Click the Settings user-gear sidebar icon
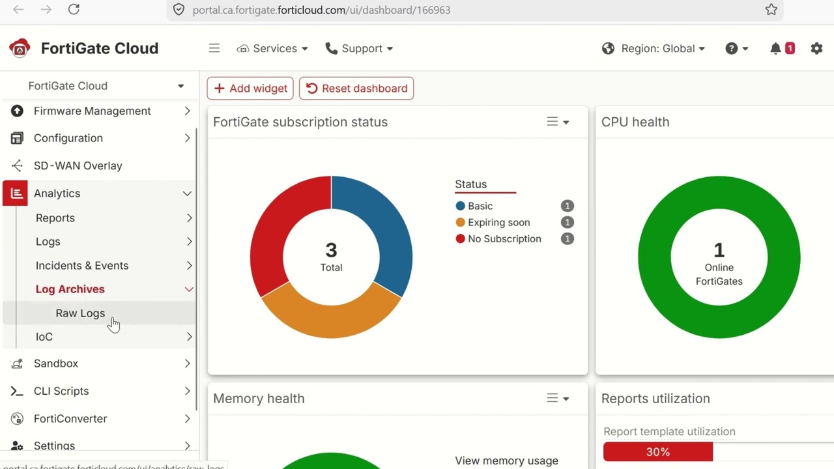The width and height of the screenshot is (834, 469). coord(17,446)
